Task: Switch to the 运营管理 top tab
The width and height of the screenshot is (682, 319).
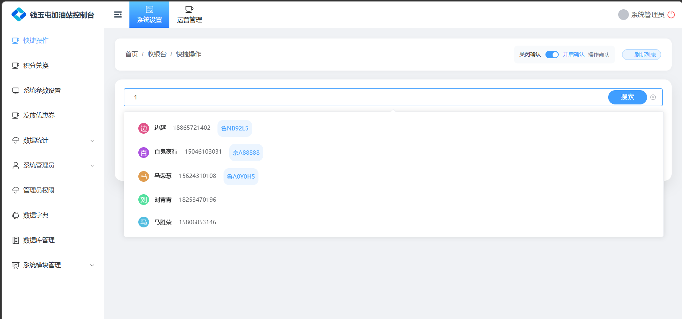Action: point(189,15)
